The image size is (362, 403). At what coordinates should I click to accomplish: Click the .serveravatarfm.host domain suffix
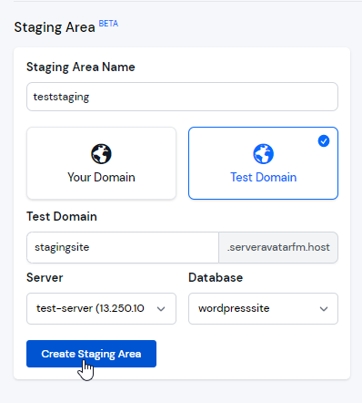(278, 247)
